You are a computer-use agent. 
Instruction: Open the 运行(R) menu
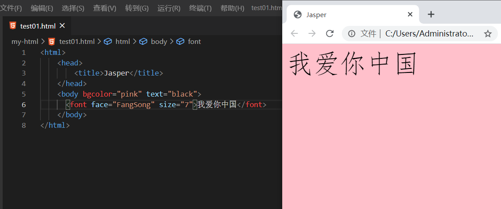coord(169,8)
